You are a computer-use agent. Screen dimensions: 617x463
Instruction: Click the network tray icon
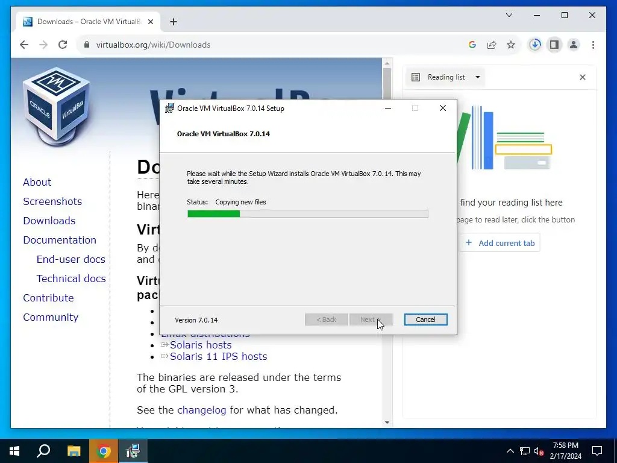pos(525,451)
